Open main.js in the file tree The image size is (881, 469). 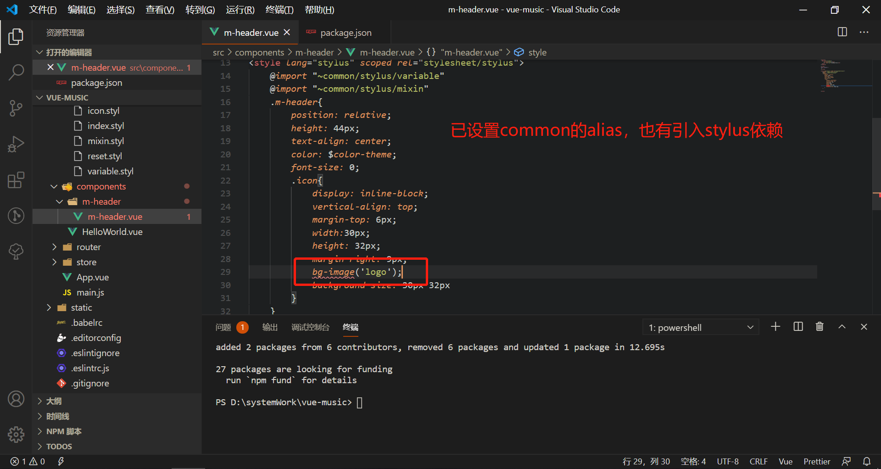click(90, 292)
